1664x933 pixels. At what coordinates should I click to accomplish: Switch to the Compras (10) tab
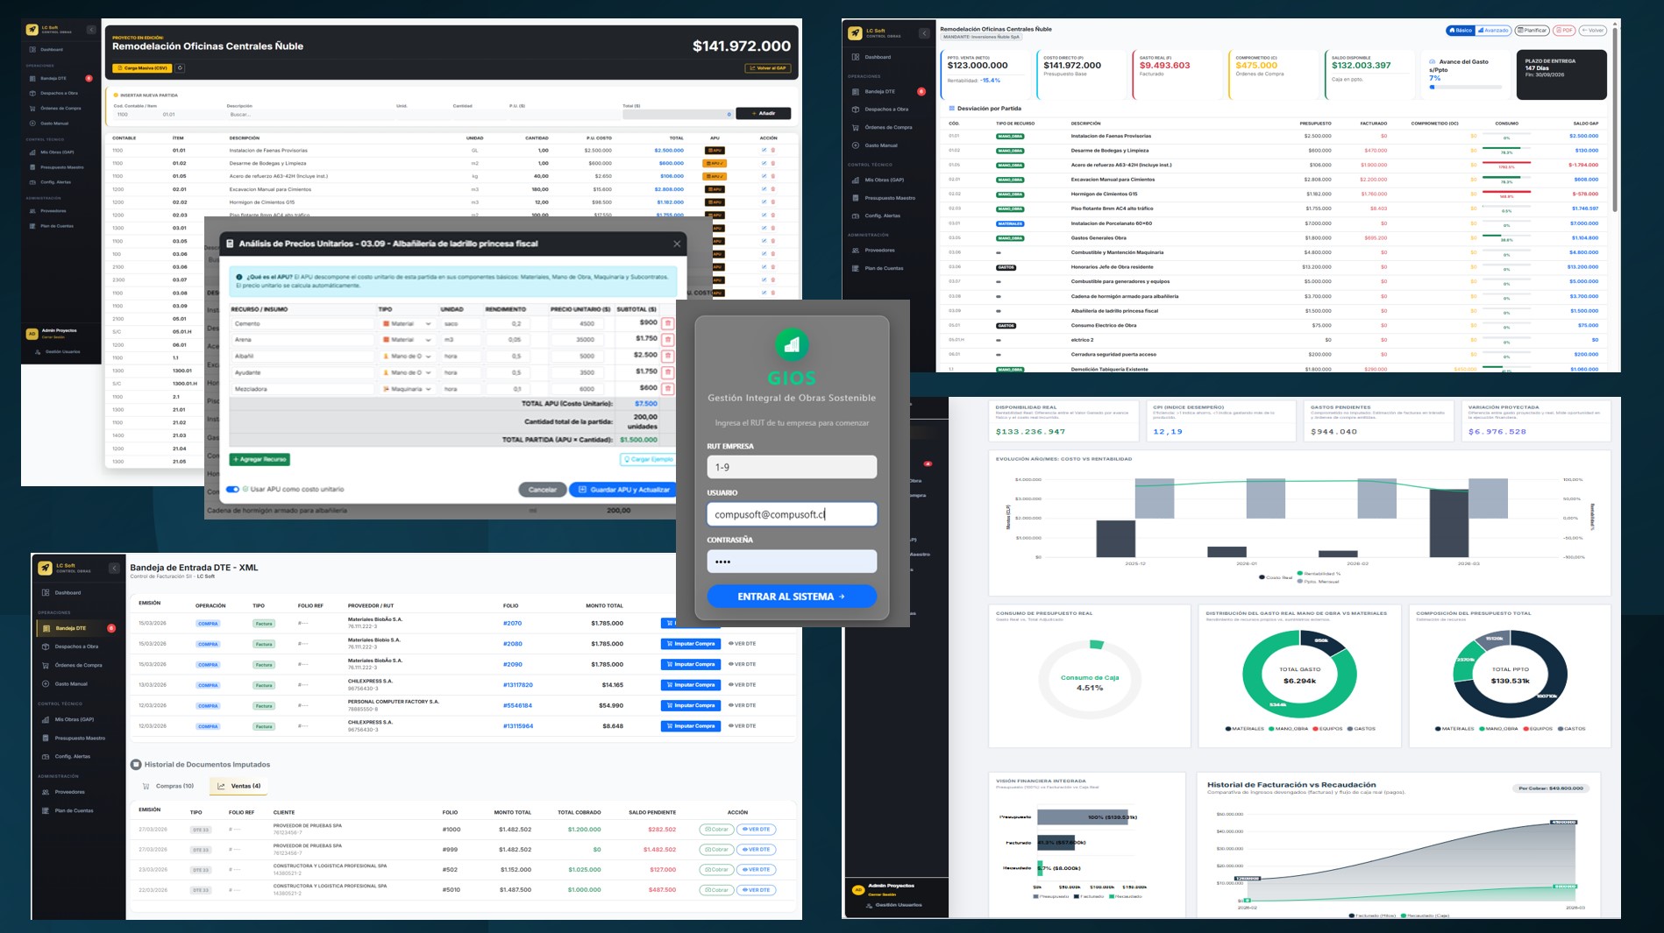(x=168, y=786)
